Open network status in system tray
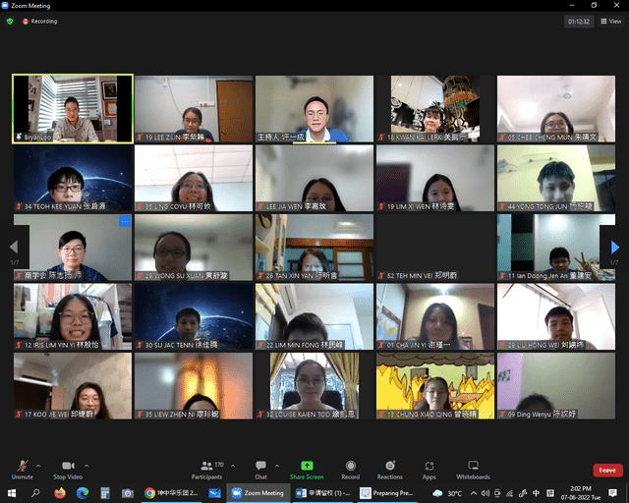This screenshot has height=503, width=629. [509, 493]
